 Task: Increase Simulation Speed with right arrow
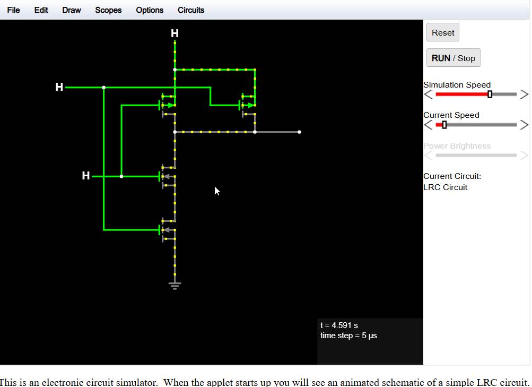(524, 94)
